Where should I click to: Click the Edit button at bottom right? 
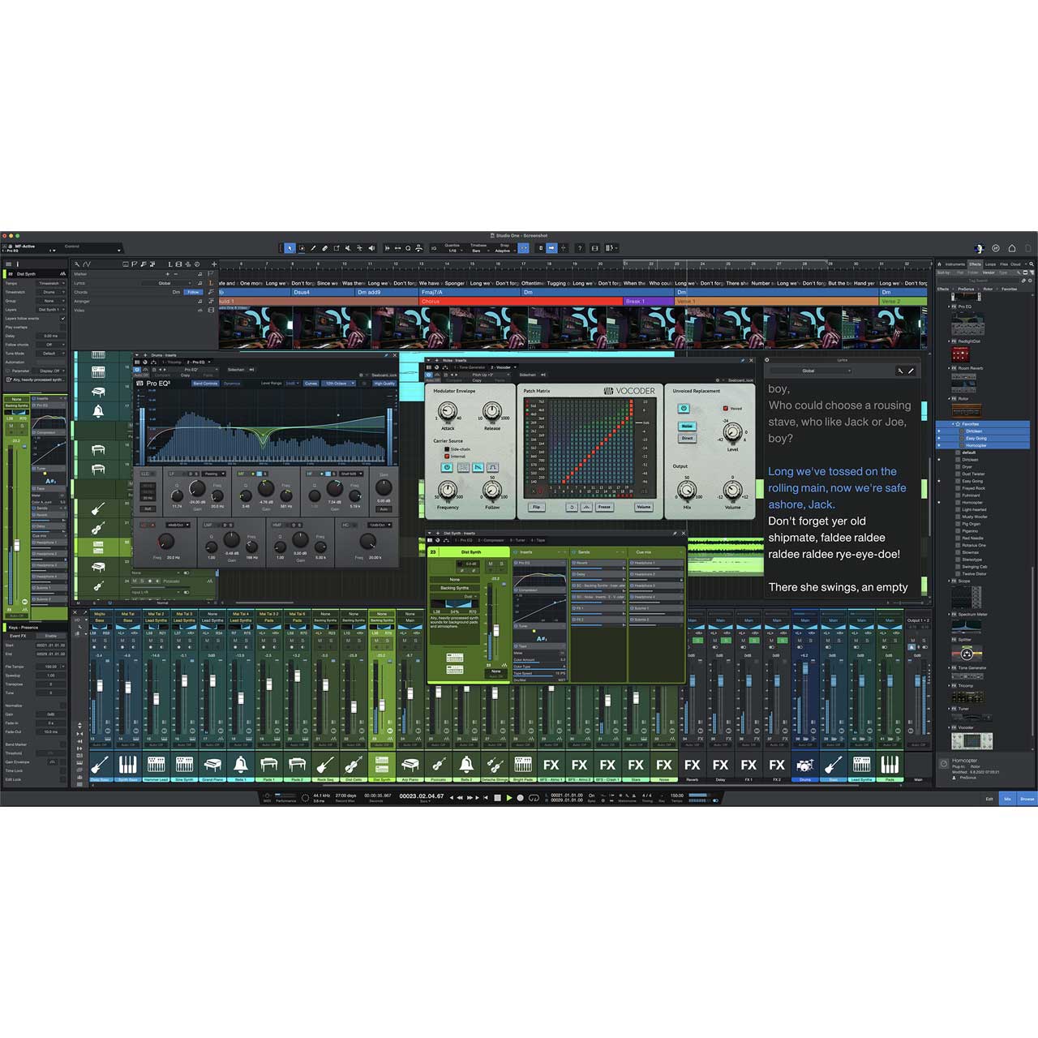tap(989, 799)
